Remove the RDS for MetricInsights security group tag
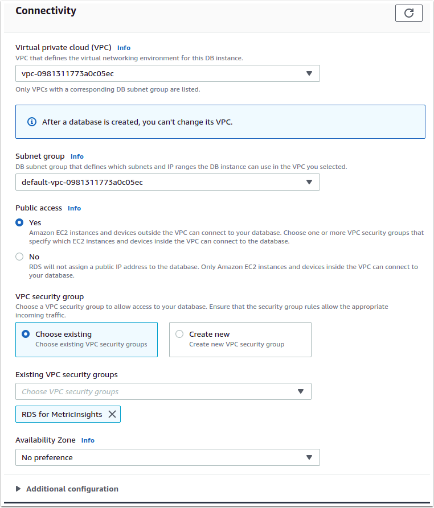Image resolution: width=434 pixels, height=508 pixels. coord(112,414)
